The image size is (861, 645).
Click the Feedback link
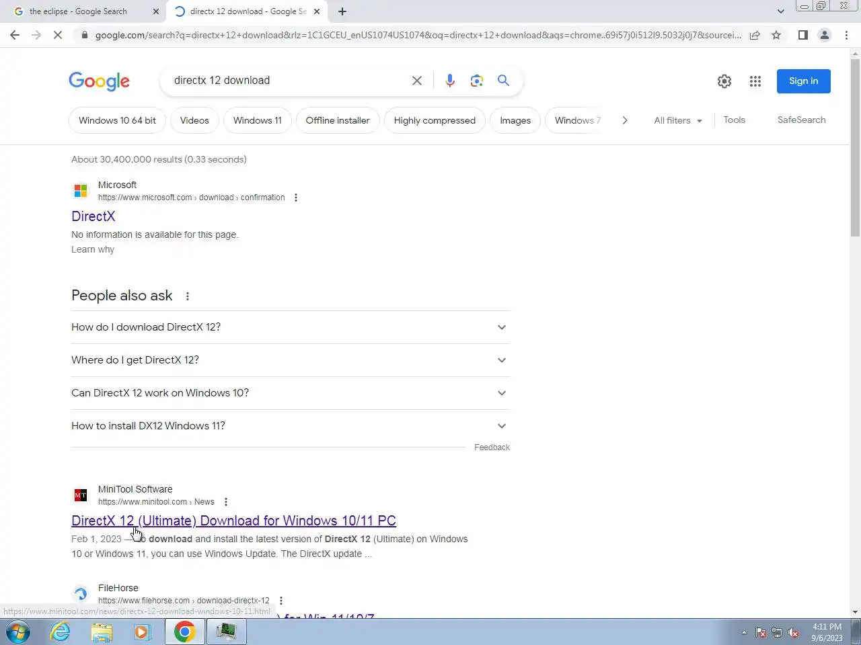pyautogui.click(x=492, y=447)
